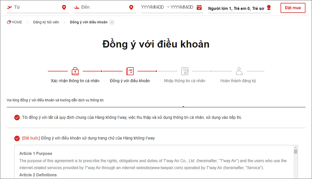Click the terms box scrollbar up arrow
The height and width of the screenshot is (179, 312).
(x=295, y=148)
